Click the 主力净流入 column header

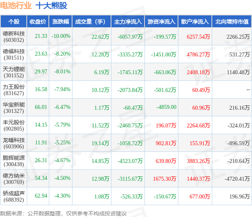[x=128, y=22]
